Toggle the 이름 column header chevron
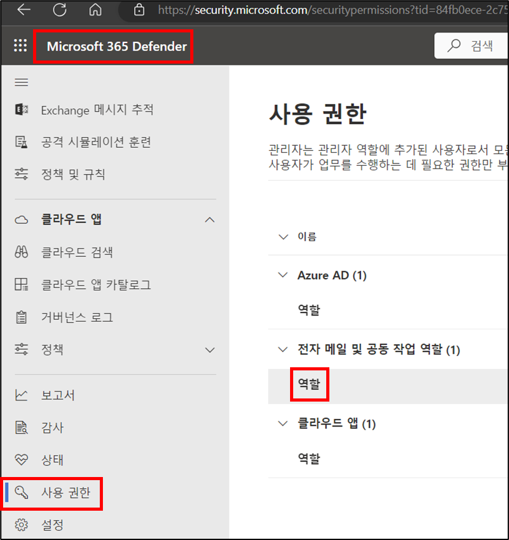The height and width of the screenshot is (540, 509). 283,237
